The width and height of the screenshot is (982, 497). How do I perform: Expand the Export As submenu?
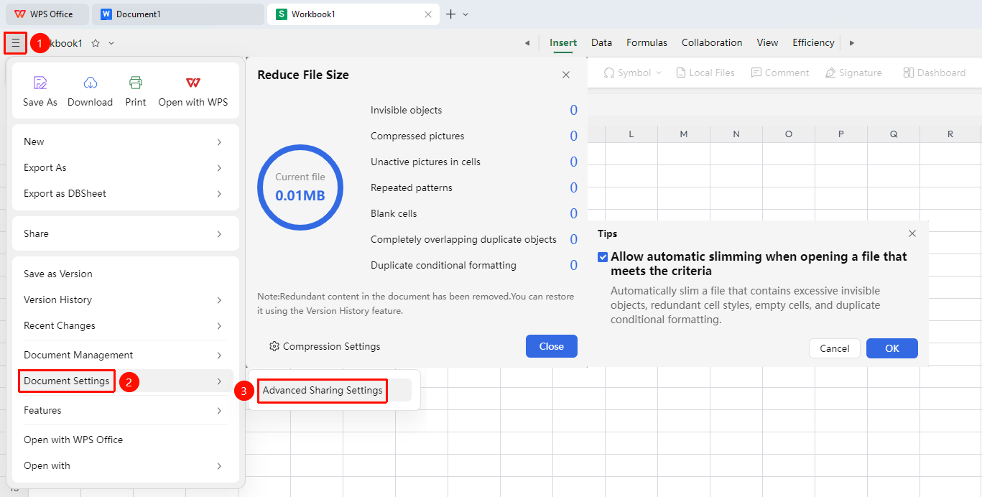point(126,167)
